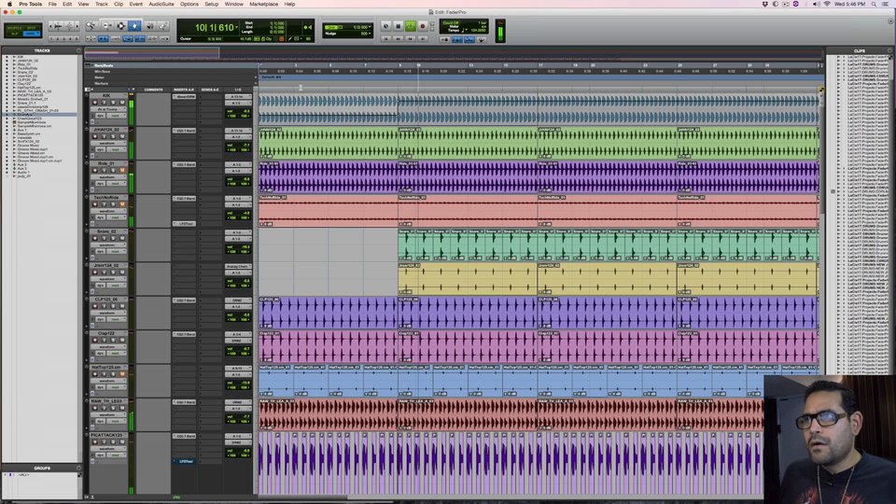Open the Tracks list panel menu
896x504 pixels.
pyautogui.click(x=78, y=50)
